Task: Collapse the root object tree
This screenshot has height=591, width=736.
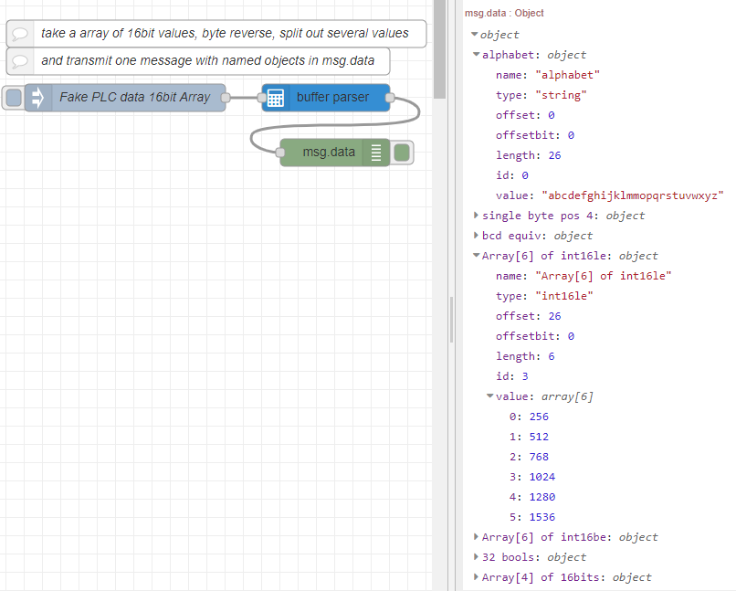Action: tap(474, 35)
